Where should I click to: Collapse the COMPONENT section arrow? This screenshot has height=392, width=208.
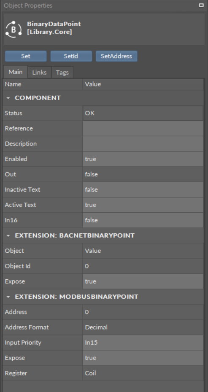[8, 98]
